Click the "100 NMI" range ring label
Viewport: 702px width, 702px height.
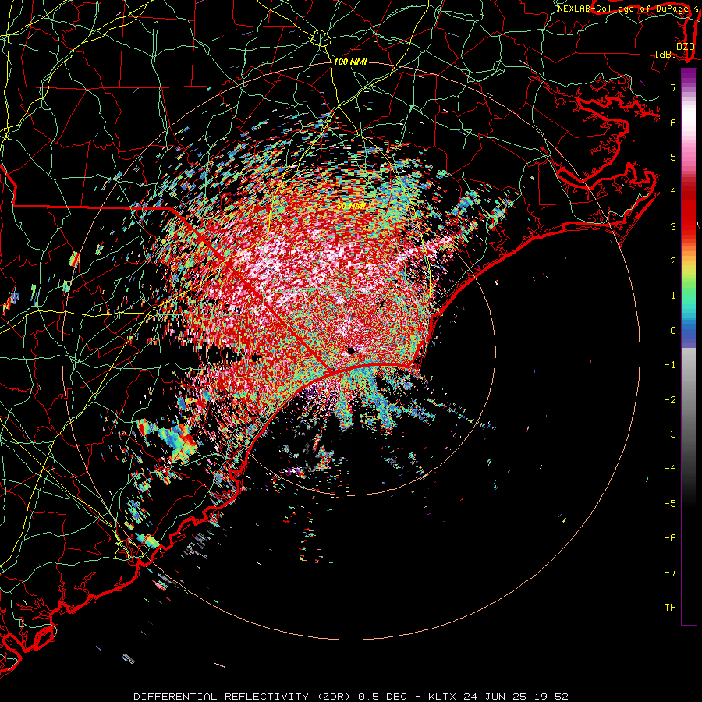[350, 62]
